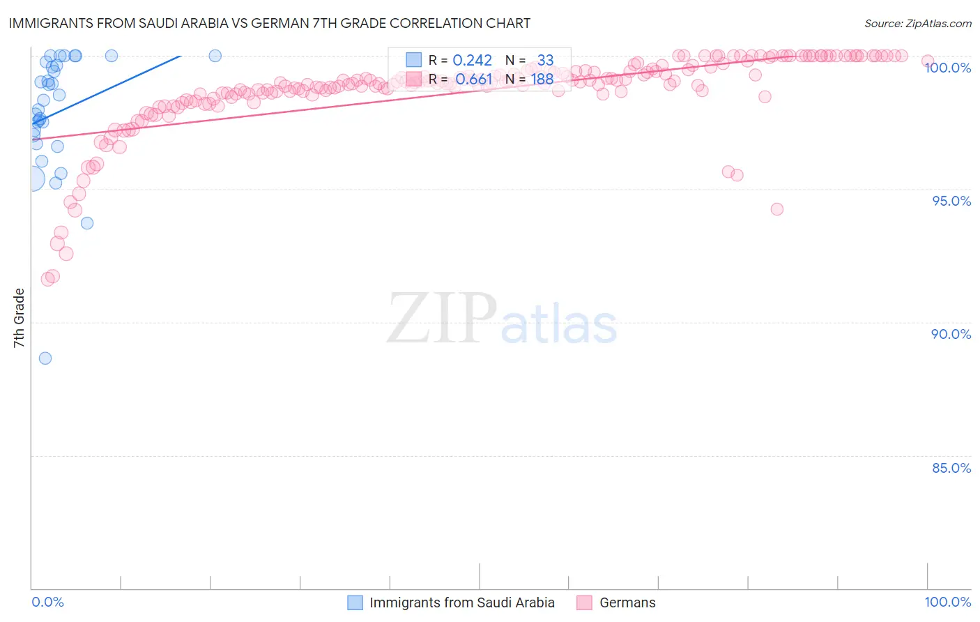Click the N = 188 sample count
The width and height of the screenshot is (980, 622).
coord(530,79)
